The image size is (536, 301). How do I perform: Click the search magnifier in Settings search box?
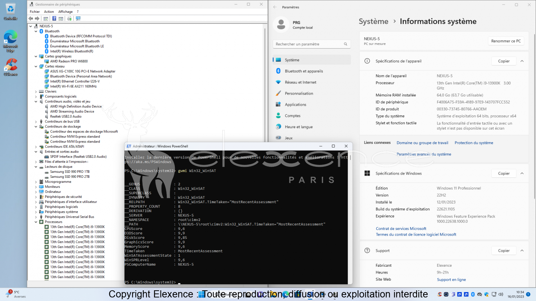pyautogui.click(x=346, y=44)
